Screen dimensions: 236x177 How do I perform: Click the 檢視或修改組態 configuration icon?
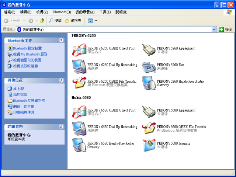[x=10, y=66]
